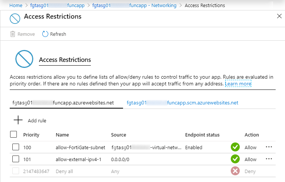This screenshot has height=182, width=285.
Task: Click the Add rule label
Action: point(37,120)
